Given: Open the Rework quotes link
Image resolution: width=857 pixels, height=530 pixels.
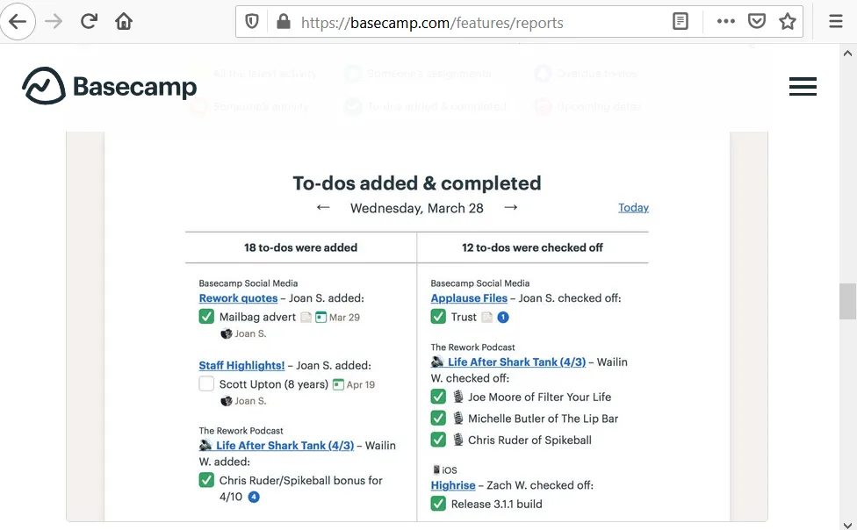Looking at the screenshot, I should [x=238, y=298].
